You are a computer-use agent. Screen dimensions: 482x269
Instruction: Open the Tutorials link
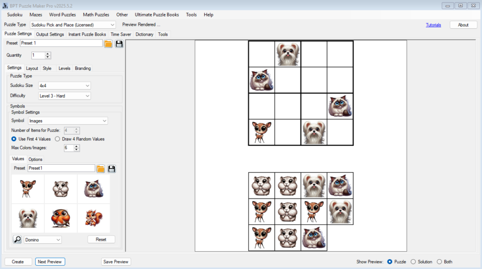pos(433,25)
